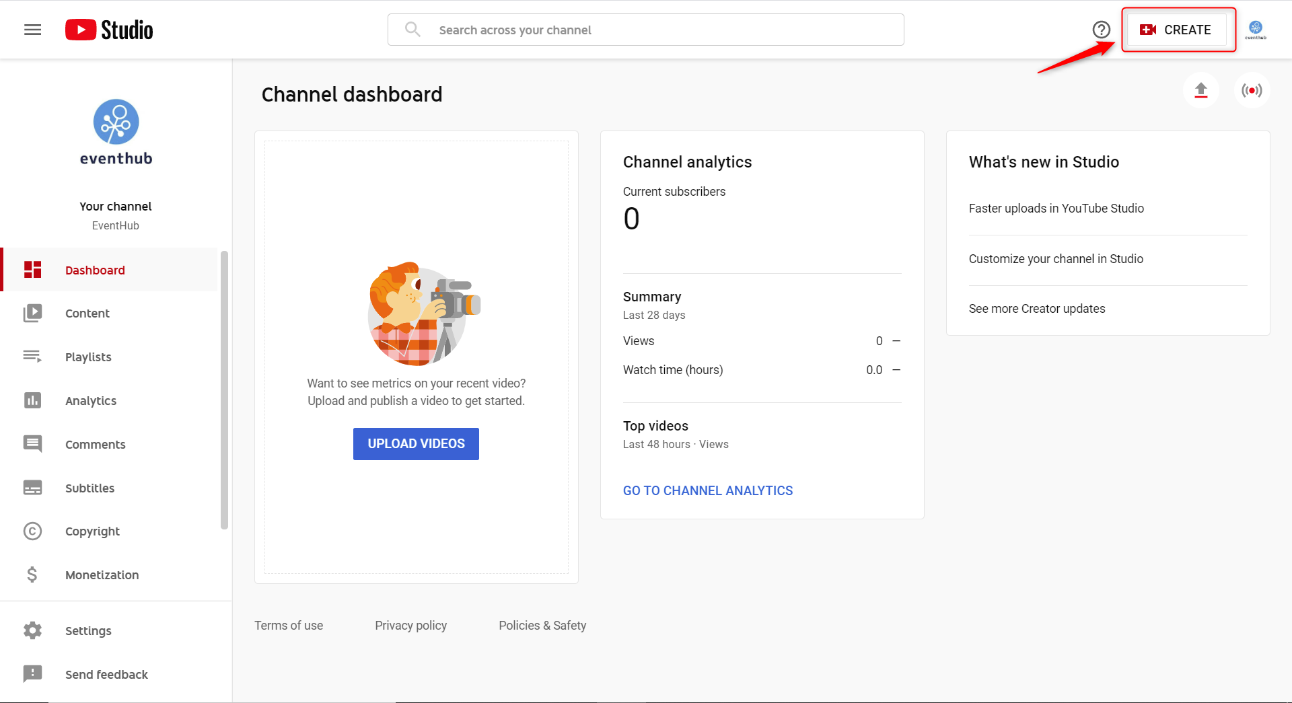Click the Copyright circle-C icon
The image size is (1292, 703).
tap(32, 531)
